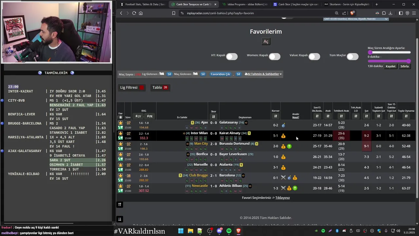The width and height of the screenshot is (419, 236).
Task: Open File Explorer from the taskbar
Action: [190, 231]
